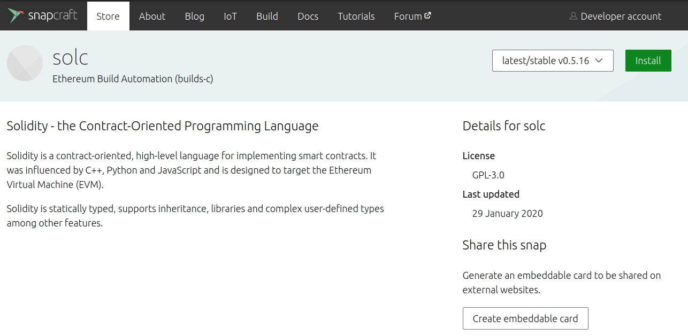Open the Store tab
Viewport: 688px width, 336px height.
coord(108,16)
